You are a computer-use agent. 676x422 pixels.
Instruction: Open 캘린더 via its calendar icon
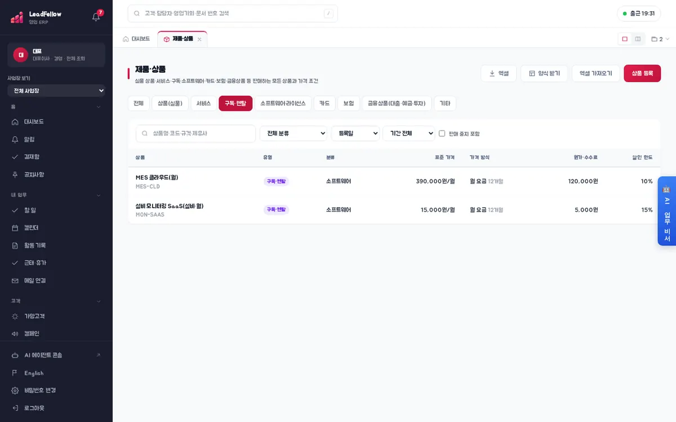[15, 228]
